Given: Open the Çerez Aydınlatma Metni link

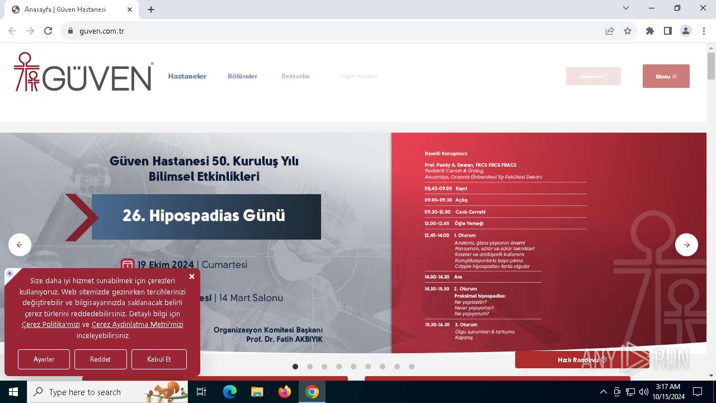Looking at the screenshot, I should pos(138,325).
